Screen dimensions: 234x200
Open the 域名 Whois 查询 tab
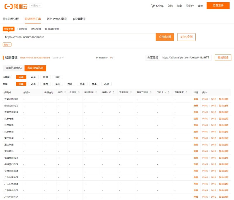[x=57, y=19]
